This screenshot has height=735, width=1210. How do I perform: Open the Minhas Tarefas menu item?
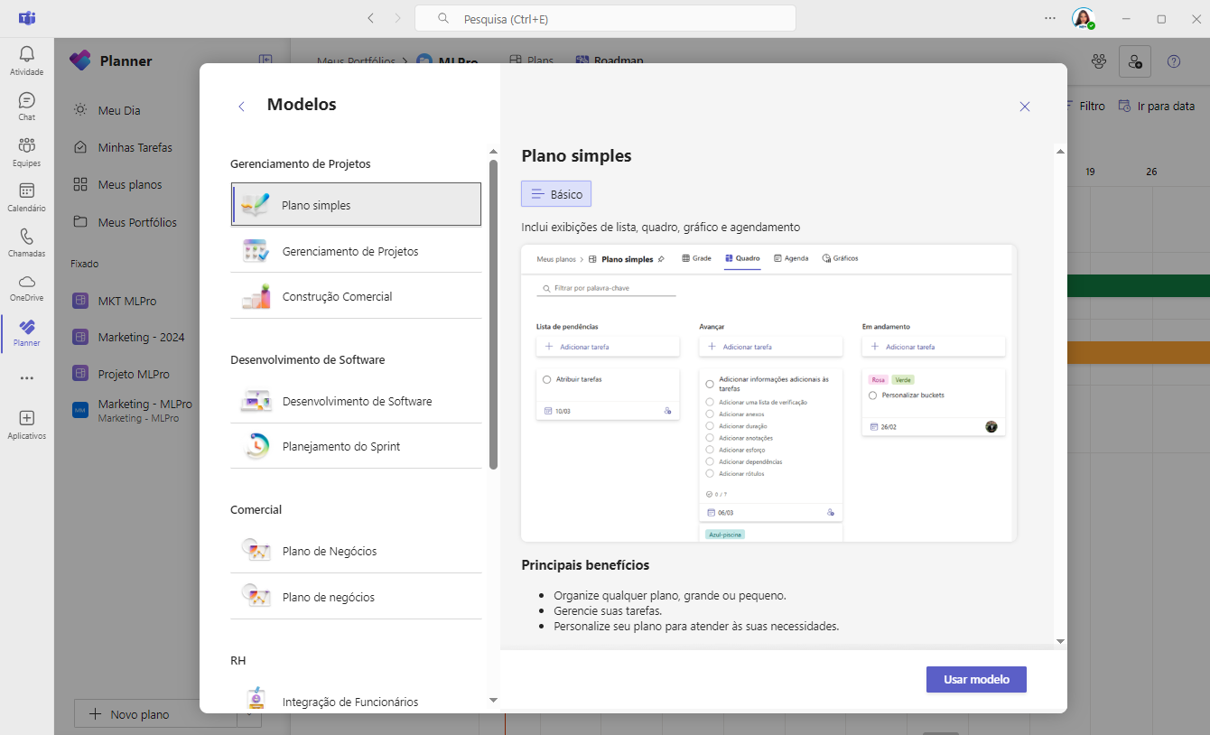point(135,147)
